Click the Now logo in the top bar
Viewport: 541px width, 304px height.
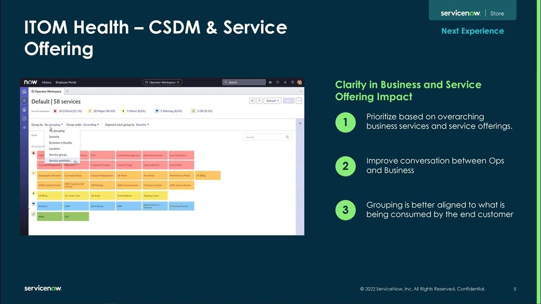click(x=30, y=82)
